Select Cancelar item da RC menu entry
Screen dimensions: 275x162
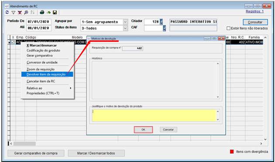[41, 81]
